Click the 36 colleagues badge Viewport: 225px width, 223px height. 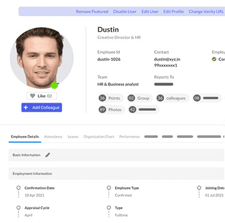coord(172,98)
